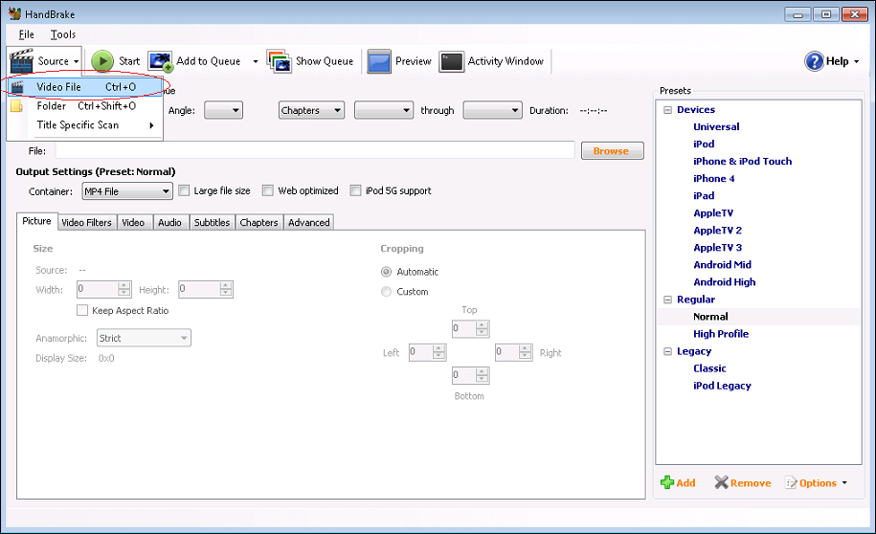Image resolution: width=876 pixels, height=534 pixels.
Task: Select the Custom cropping radio button
Action: pos(386,292)
